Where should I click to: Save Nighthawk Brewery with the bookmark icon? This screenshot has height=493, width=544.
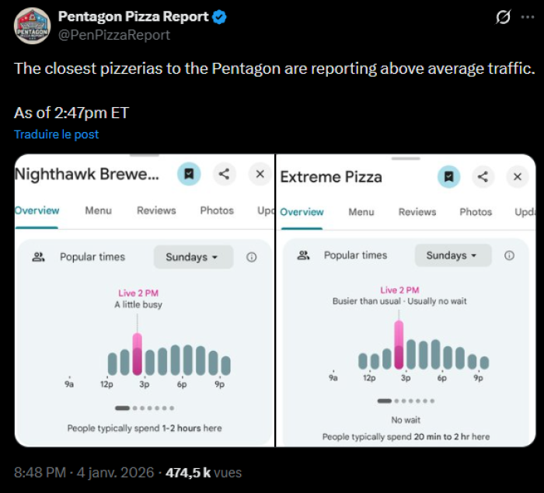189,174
